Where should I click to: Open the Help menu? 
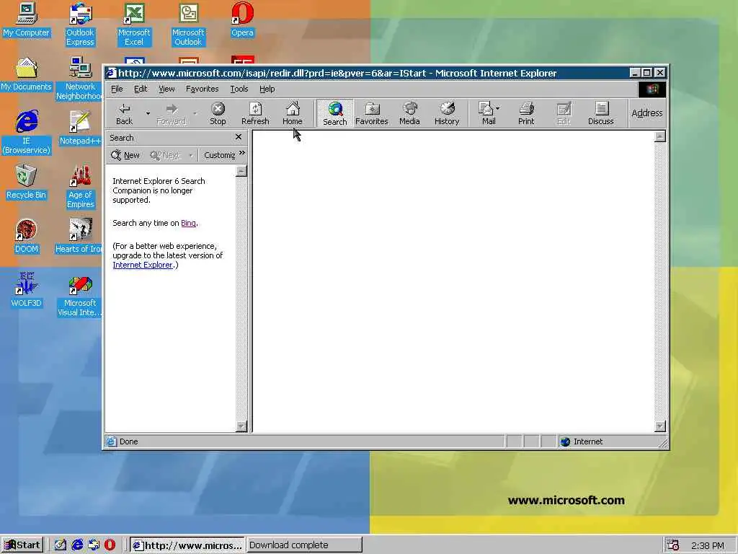[267, 89]
